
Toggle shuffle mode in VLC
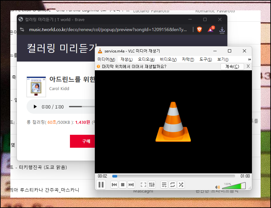click(181, 185)
